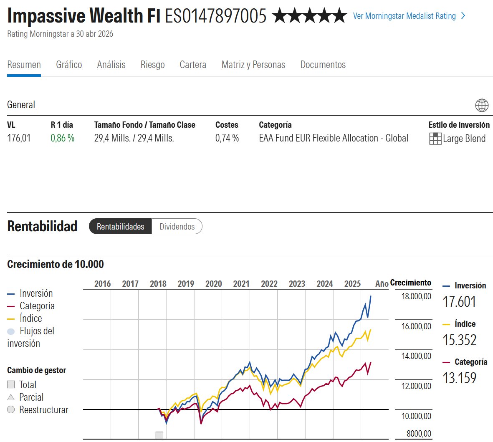The width and height of the screenshot is (493, 442).
Task: Click the 18.000,00 axis label
Action: [416, 296]
